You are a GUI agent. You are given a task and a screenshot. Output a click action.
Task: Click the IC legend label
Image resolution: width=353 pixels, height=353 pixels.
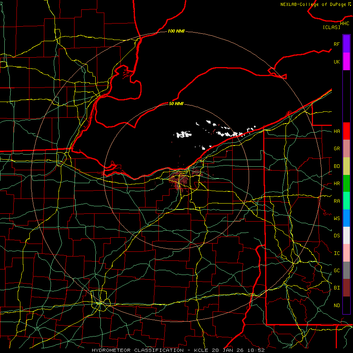point(337,253)
